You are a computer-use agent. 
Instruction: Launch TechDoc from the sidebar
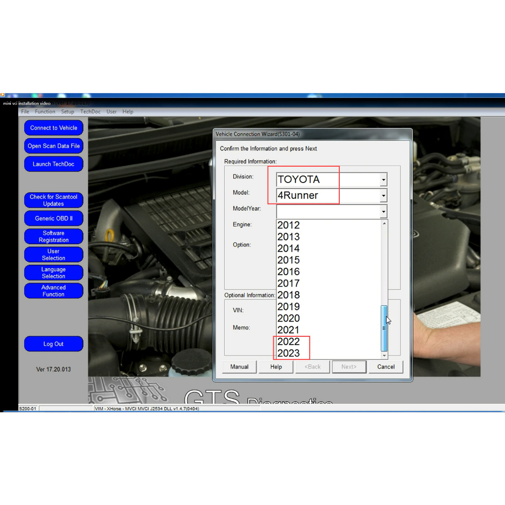coord(53,164)
